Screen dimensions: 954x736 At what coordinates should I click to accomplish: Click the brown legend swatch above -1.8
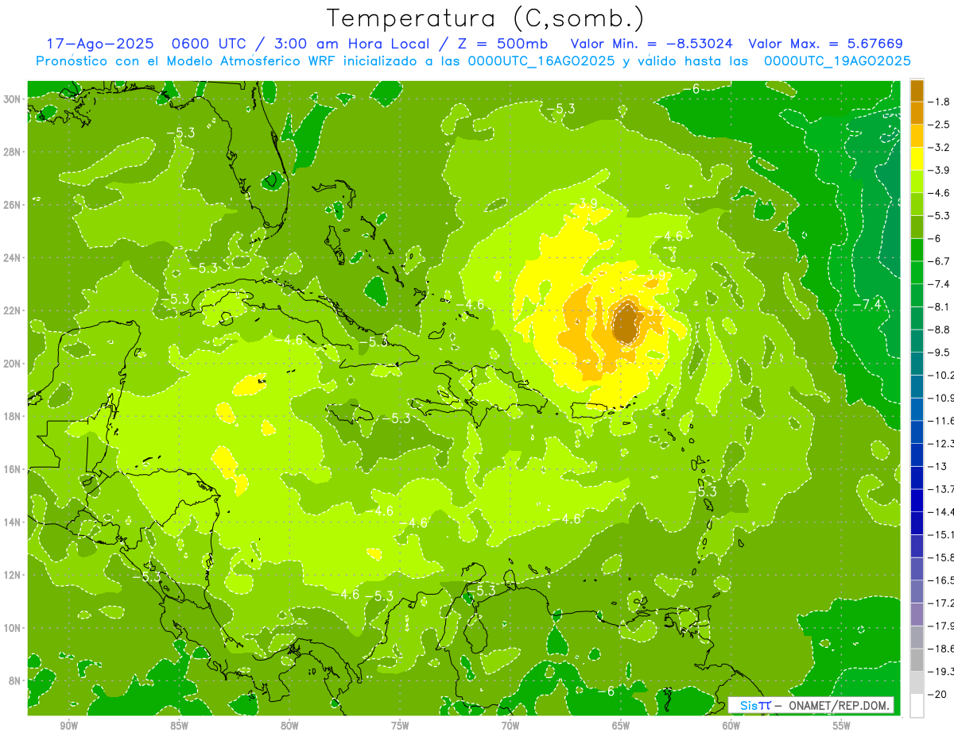coord(917,90)
